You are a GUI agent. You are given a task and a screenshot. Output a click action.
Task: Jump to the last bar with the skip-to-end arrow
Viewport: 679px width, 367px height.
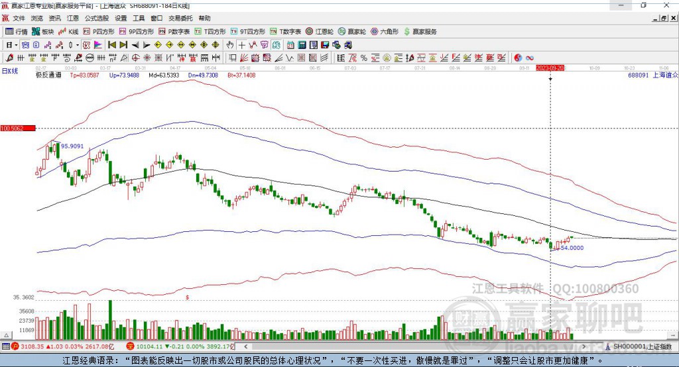pyautogui.click(x=123, y=45)
